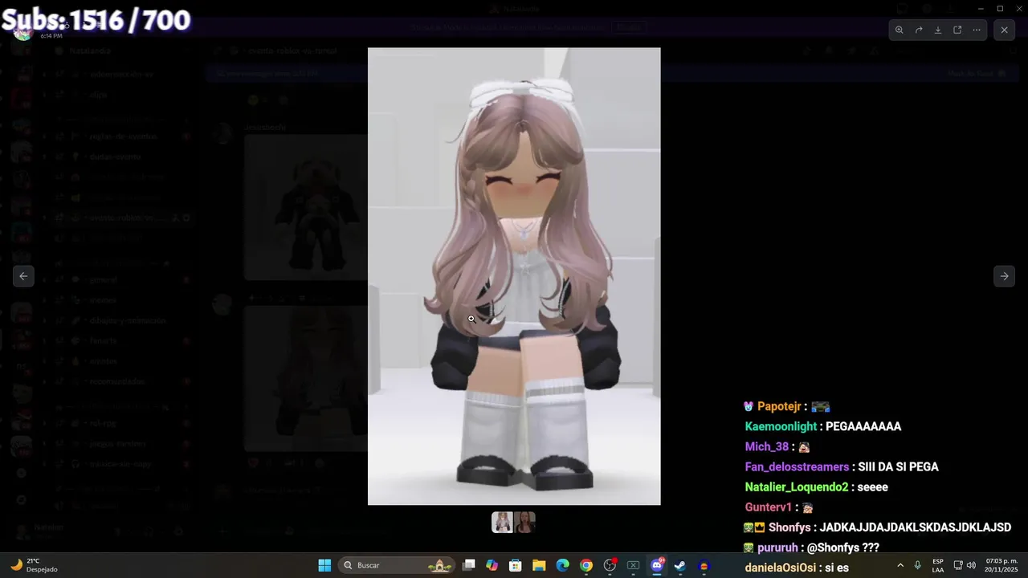Forward the image using the curved arrow icon
1028x578 pixels.
(919, 30)
